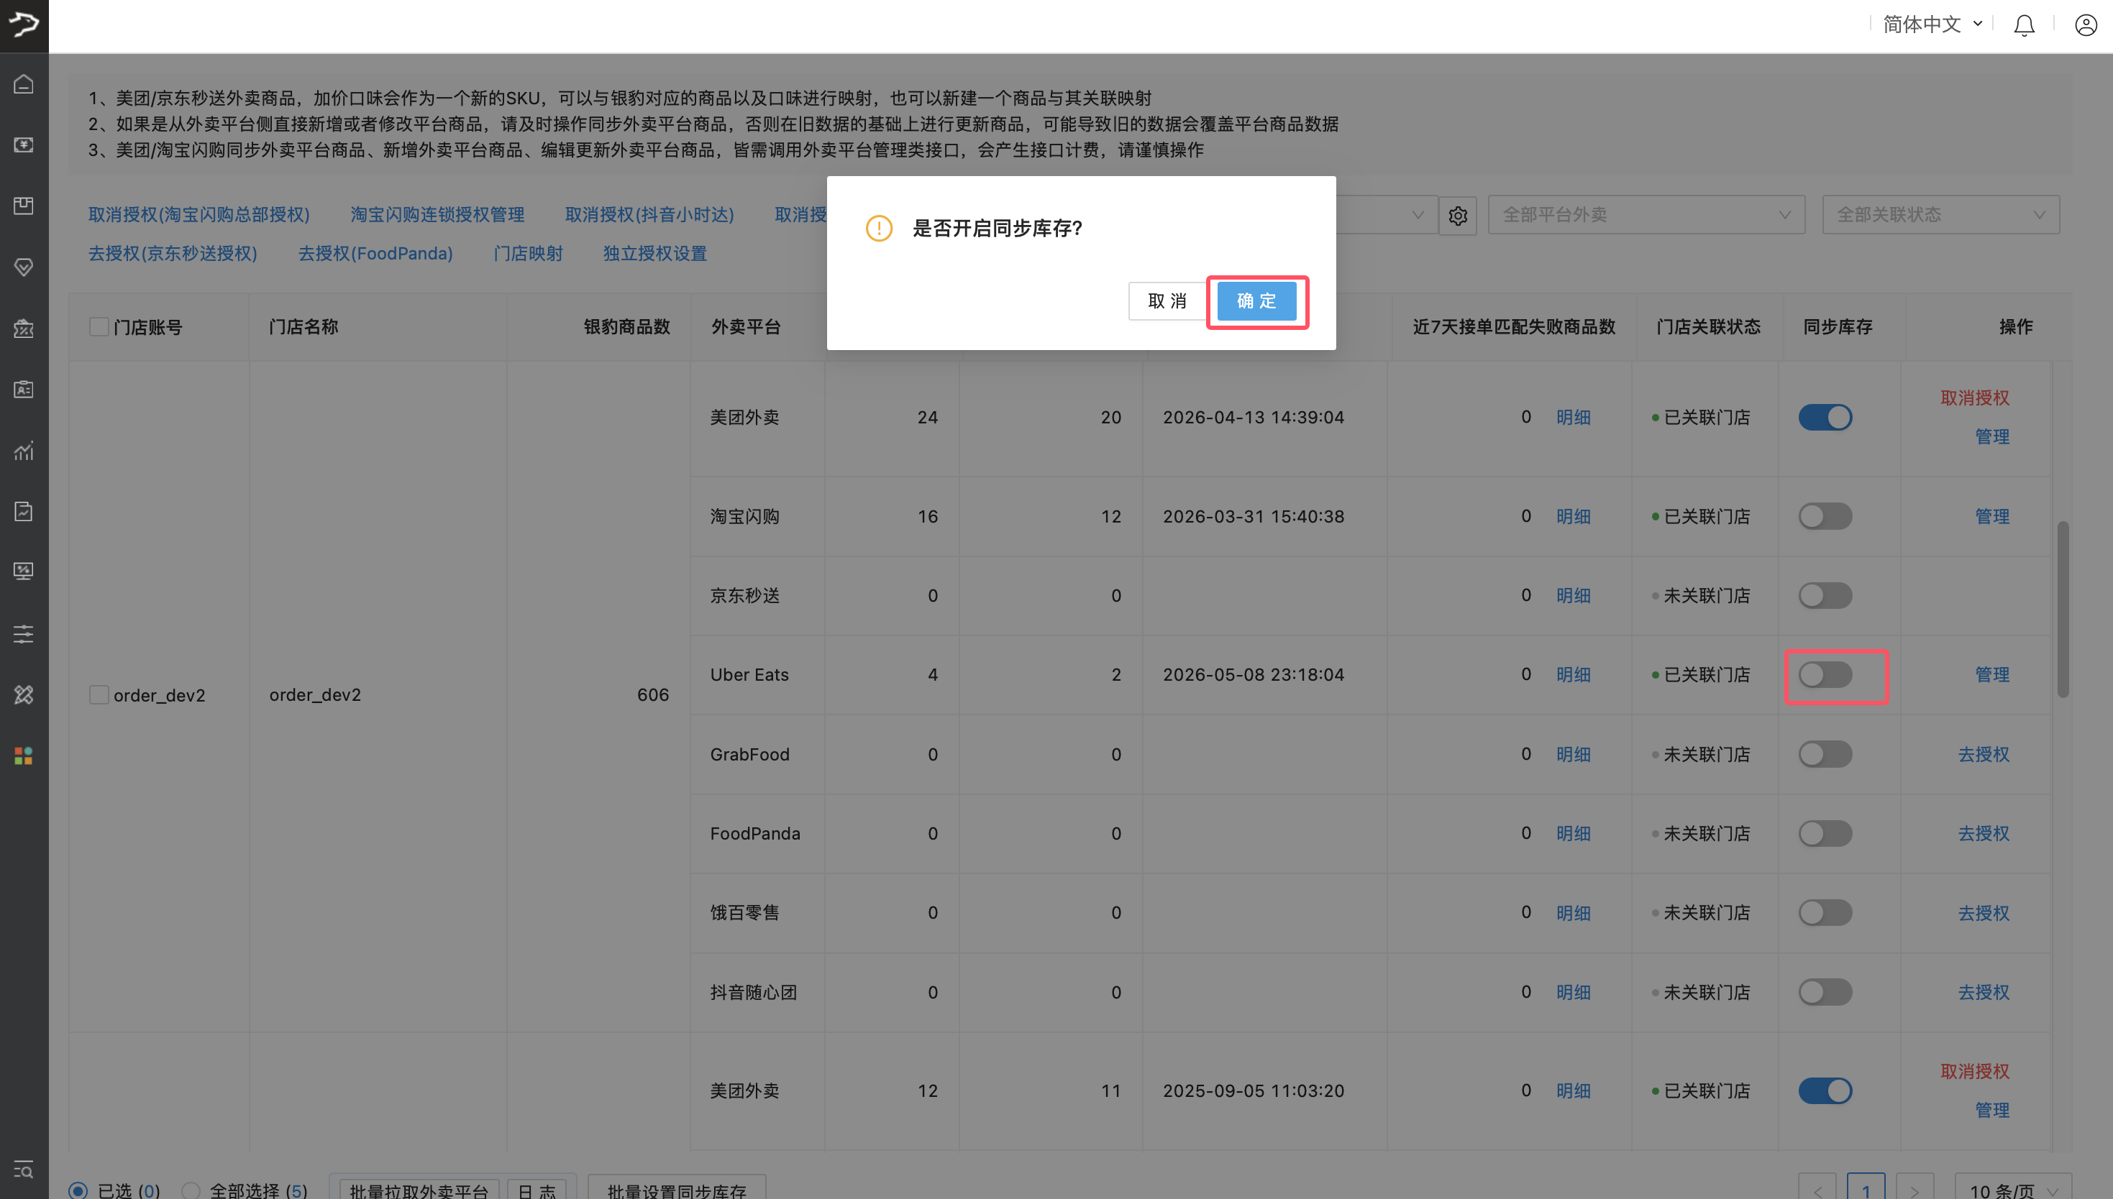Viewport: 2113px width, 1199px height.
Task: Toggle sync inventory for 饿百零售 row
Action: [x=1825, y=912]
